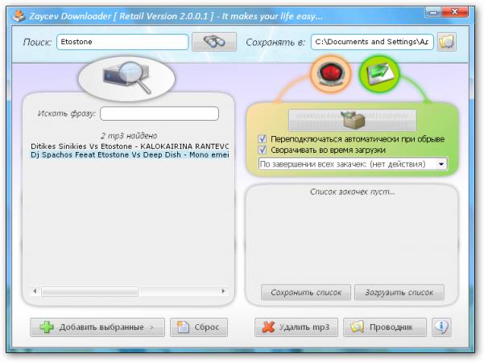Open the save folder browse icon
The height and width of the screenshot is (362, 484).
tap(447, 42)
